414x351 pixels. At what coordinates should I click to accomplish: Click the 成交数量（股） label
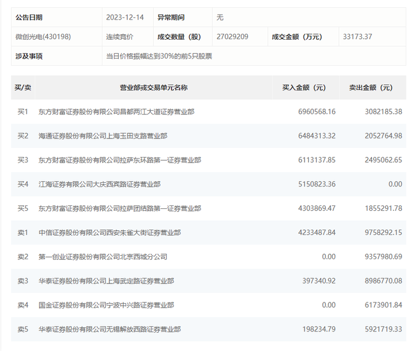click(x=179, y=37)
